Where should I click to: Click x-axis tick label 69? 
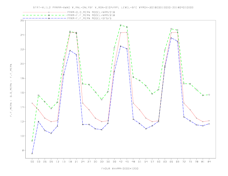[x=178, y=162]
